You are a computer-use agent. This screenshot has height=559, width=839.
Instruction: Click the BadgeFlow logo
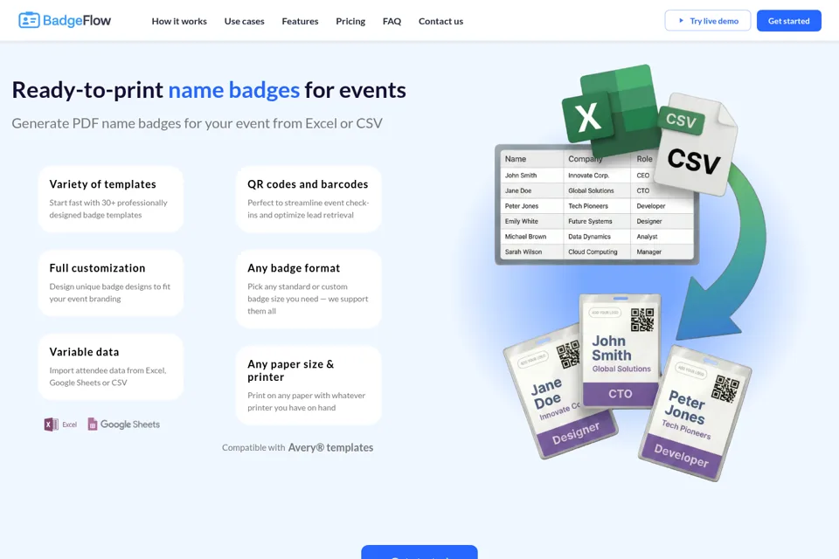[65, 20]
